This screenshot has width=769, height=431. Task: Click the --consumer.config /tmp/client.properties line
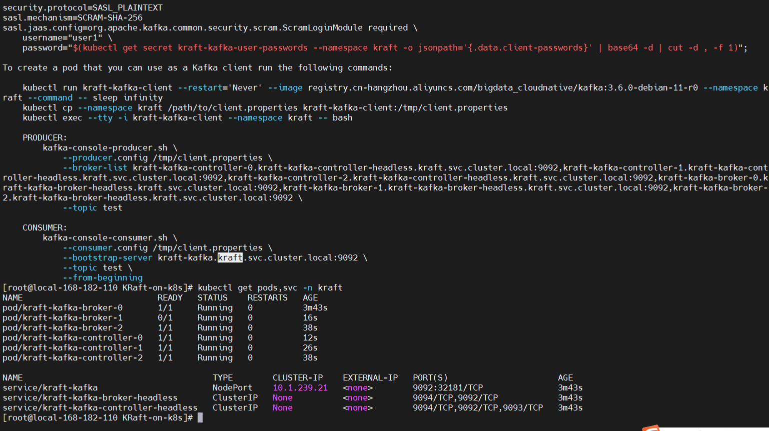point(168,248)
